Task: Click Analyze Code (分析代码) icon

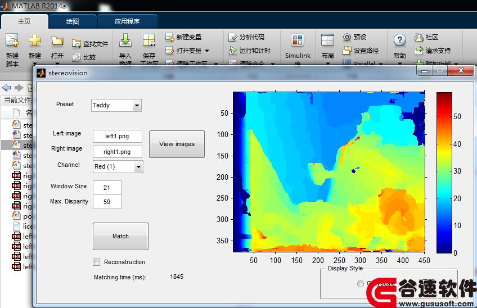Action: tap(233, 37)
